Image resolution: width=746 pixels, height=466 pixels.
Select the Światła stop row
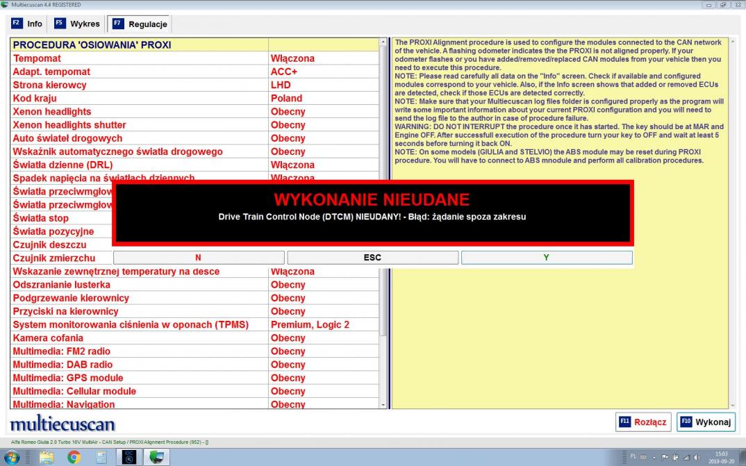pyautogui.click(x=61, y=218)
